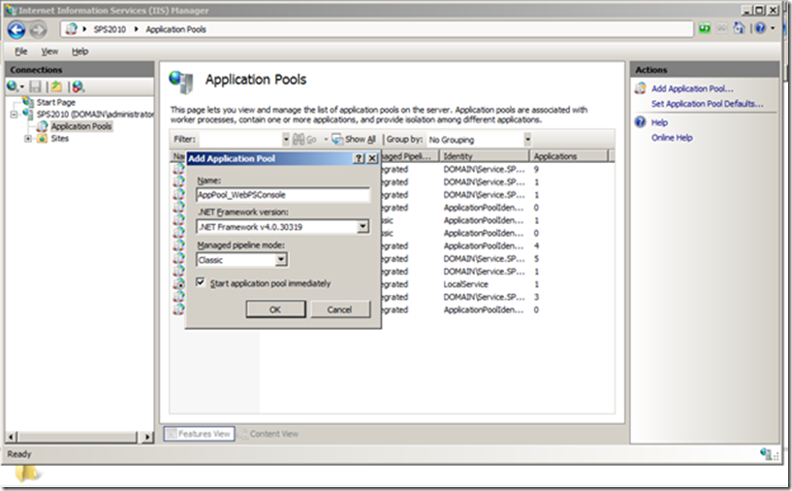The width and height of the screenshot is (792, 491).
Task: Click the Forward navigation arrow
Action: tap(38, 30)
